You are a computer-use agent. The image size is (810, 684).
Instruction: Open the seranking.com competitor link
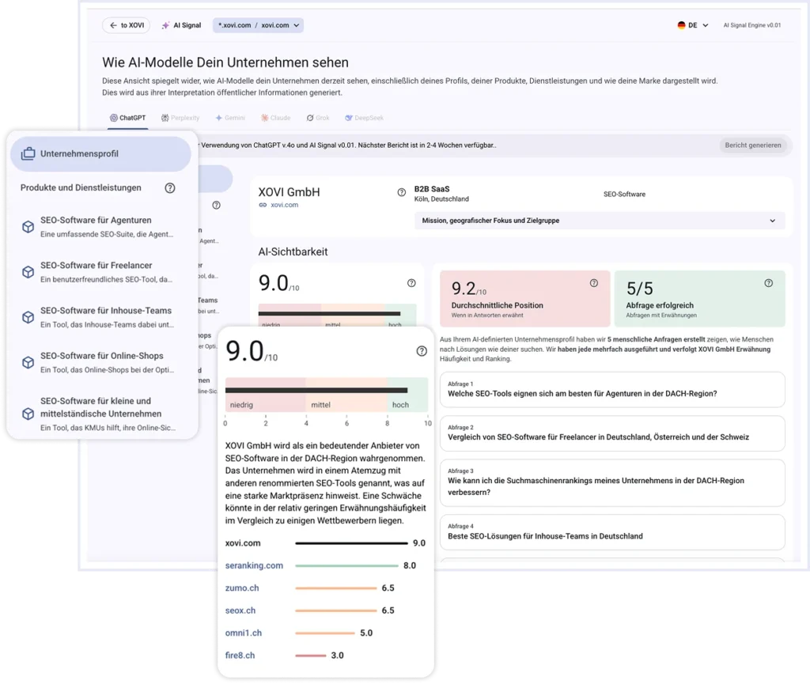click(254, 565)
